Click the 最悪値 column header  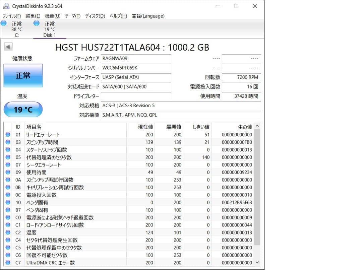pos(169,127)
